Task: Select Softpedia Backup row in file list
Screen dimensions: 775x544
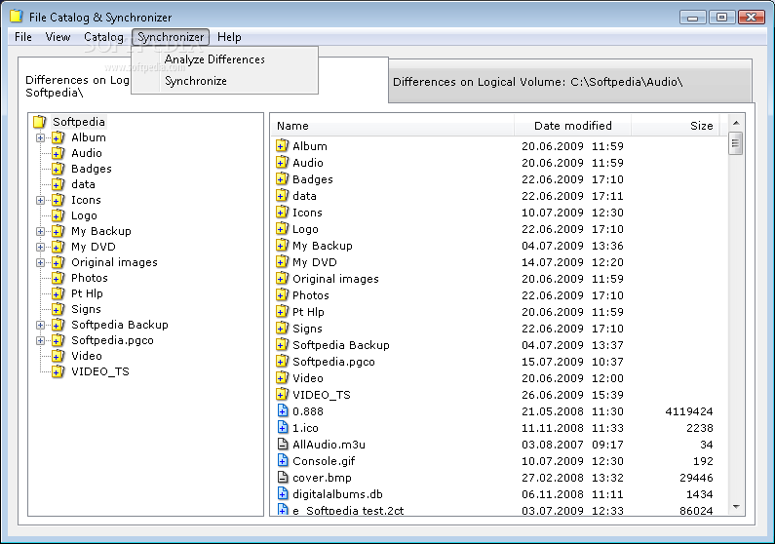Action: [x=496, y=345]
